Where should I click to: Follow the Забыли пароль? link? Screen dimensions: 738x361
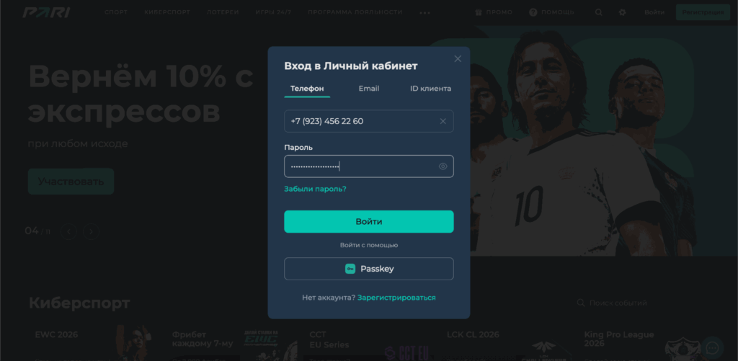(316, 190)
